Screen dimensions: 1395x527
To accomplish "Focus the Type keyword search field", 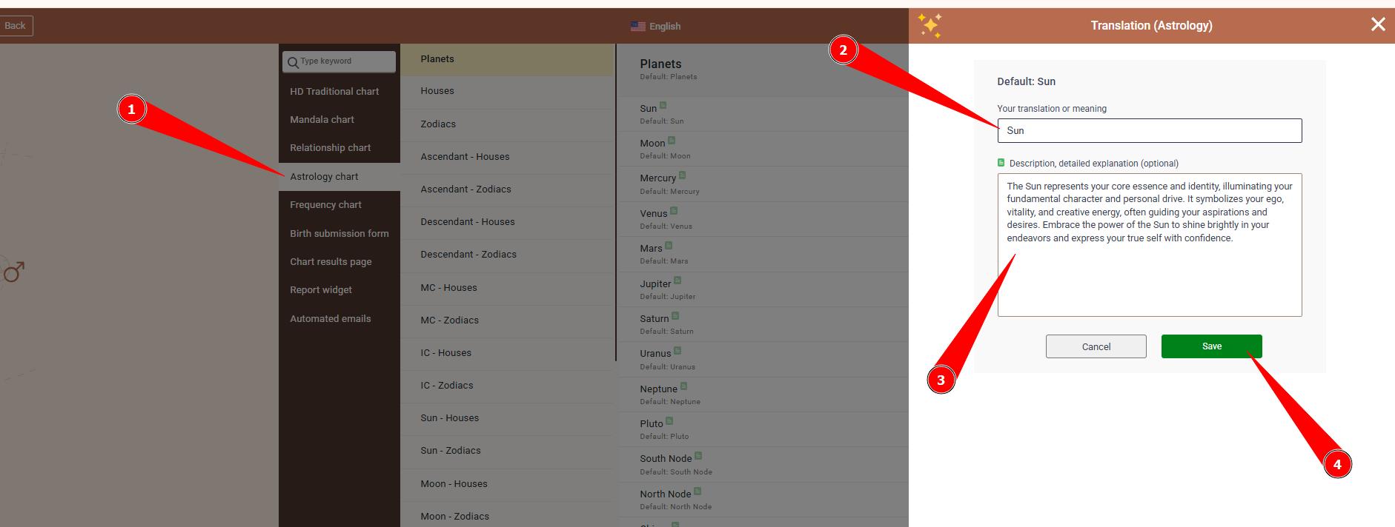I will (x=345, y=61).
